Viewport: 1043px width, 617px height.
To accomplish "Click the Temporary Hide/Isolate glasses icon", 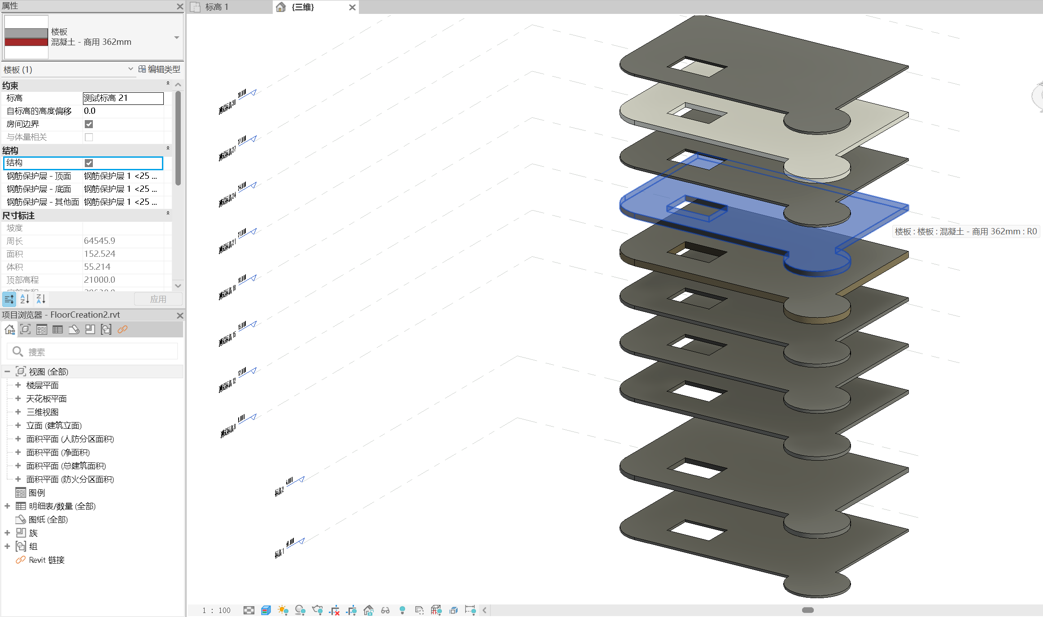I will tap(385, 610).
